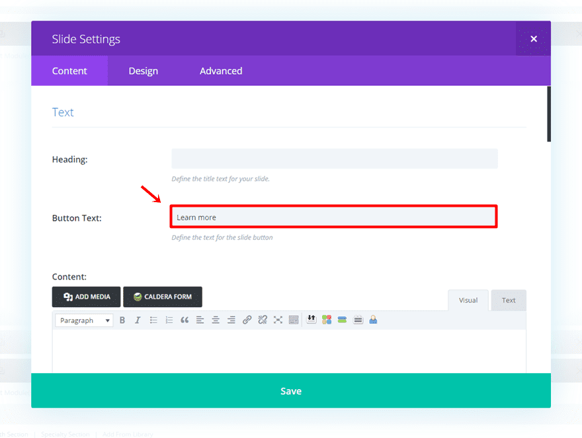Image resolution: width=582 pixels, height=438 pixels.
Task: Align text to the left
Action: (200, 320)
